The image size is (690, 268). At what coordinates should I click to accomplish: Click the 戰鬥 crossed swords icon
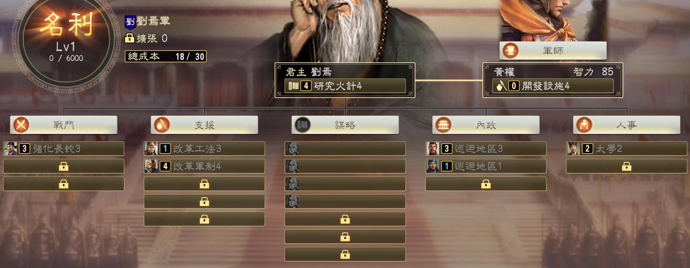point(21,125)
